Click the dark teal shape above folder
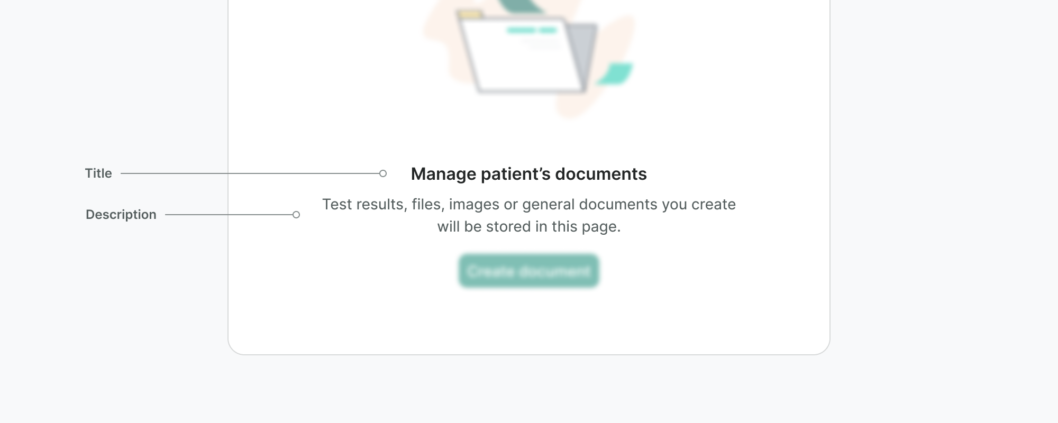The height and width of the screenshot is (423, 1058). [x=521, y=6]
